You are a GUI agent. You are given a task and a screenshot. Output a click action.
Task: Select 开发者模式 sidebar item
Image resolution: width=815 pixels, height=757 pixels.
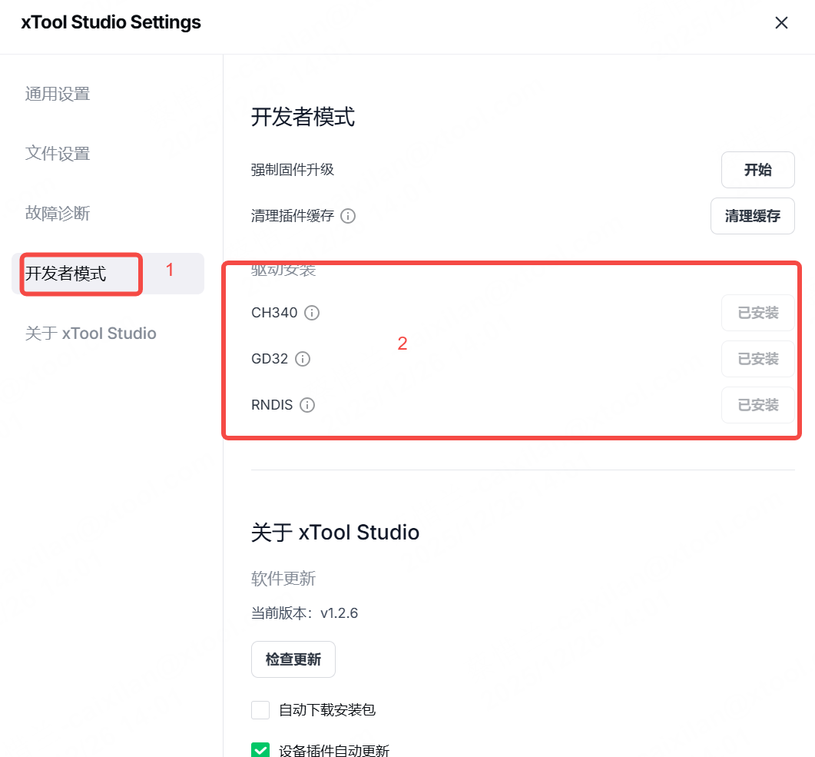pos(66,274)
